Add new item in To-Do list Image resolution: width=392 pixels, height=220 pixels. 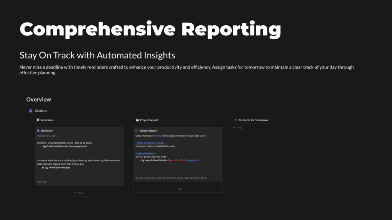click(x=237, y=128)
